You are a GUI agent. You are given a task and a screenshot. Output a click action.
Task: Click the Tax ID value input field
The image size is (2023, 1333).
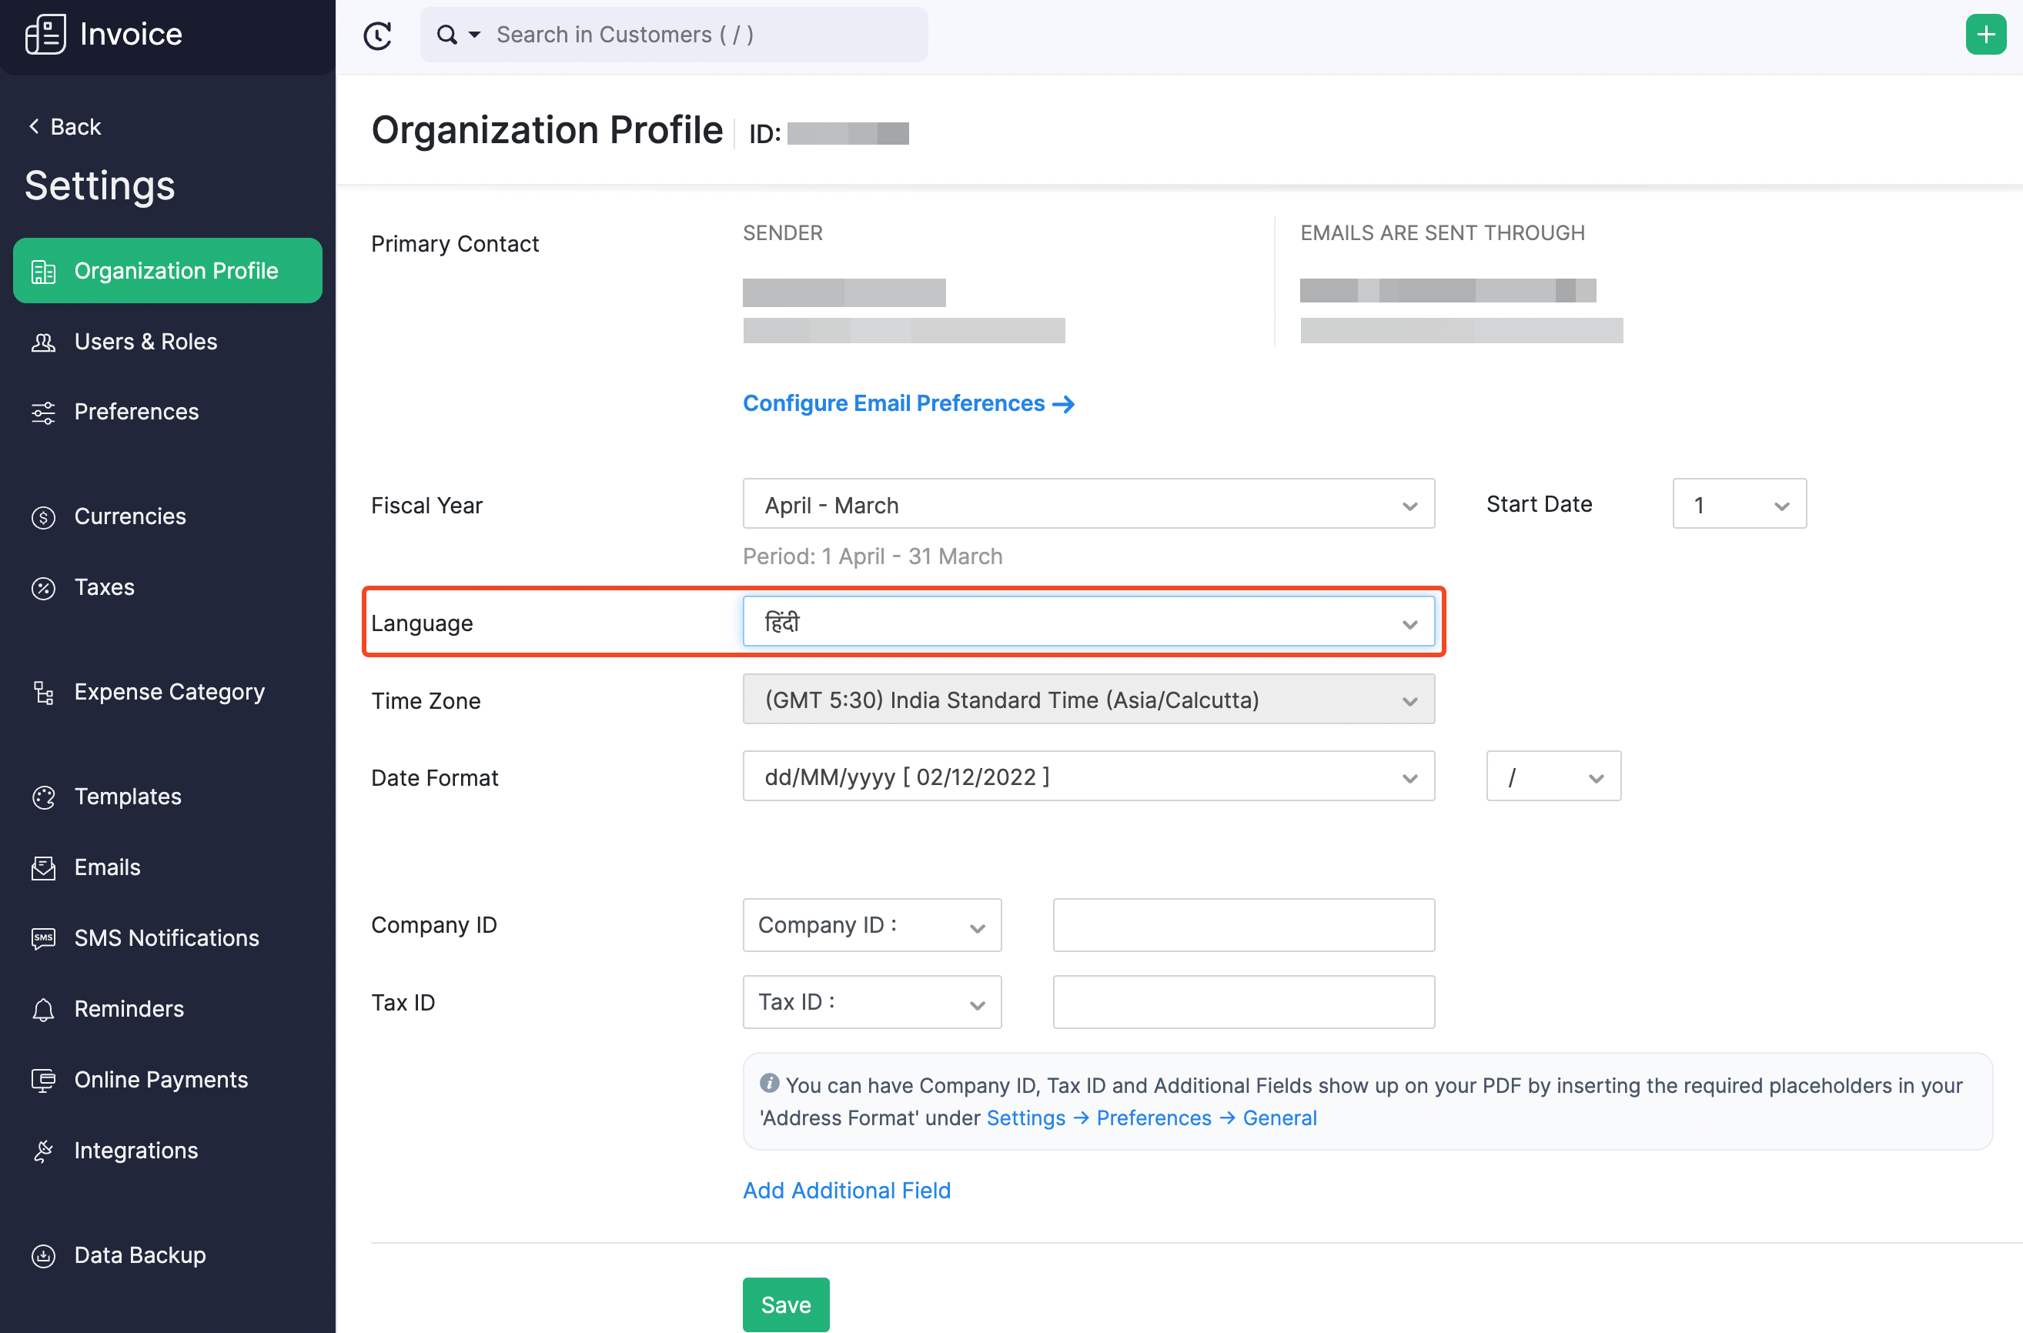pos(1242,1002)
